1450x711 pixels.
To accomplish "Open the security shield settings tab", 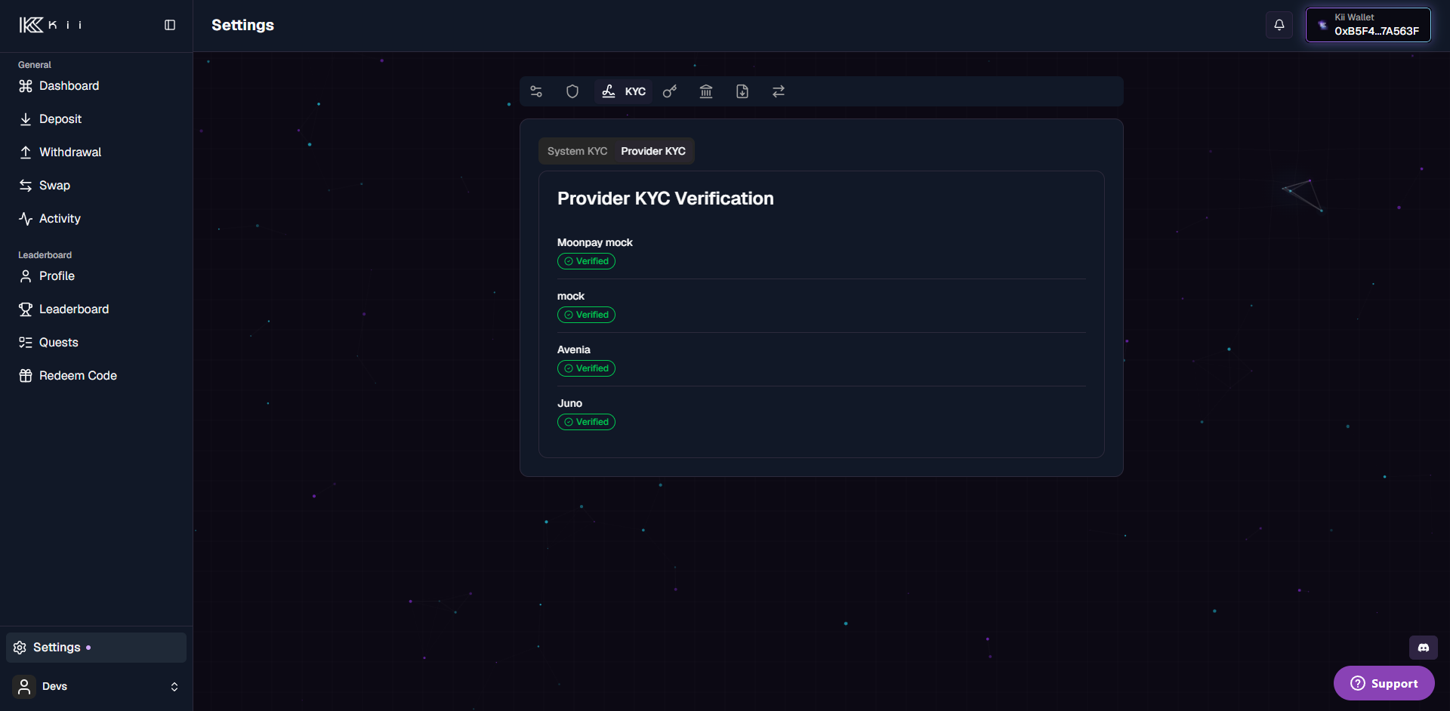I will click(x=572, y=91).
